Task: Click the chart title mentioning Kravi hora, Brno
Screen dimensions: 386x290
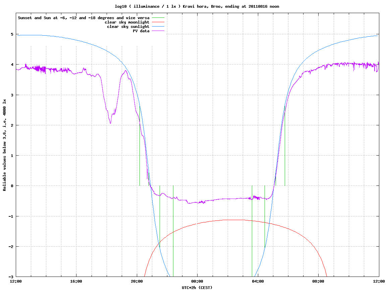Action: pyautogui.click(x=197, y=6)
